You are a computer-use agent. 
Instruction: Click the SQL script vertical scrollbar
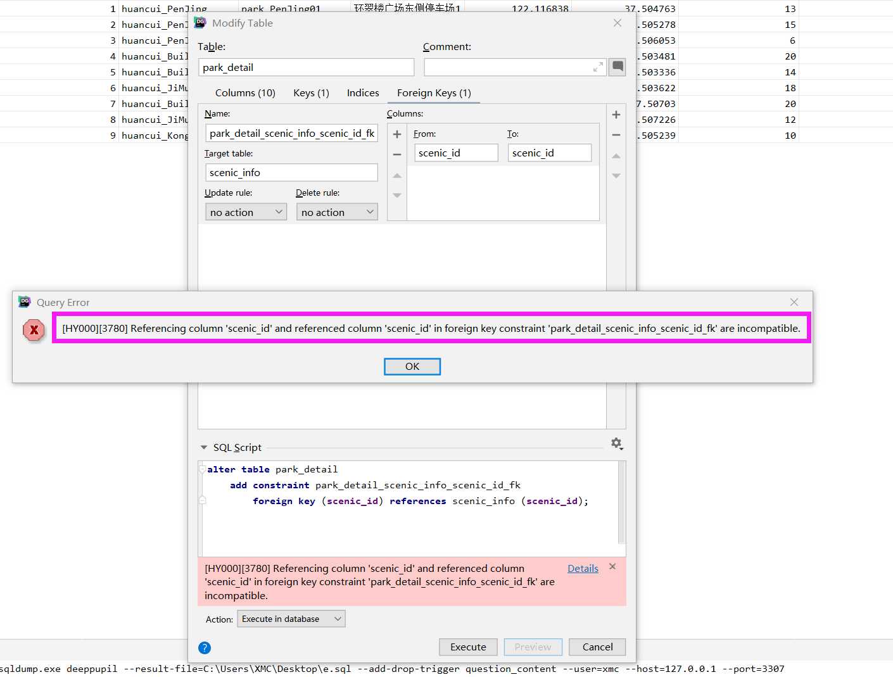coord(622,502)
